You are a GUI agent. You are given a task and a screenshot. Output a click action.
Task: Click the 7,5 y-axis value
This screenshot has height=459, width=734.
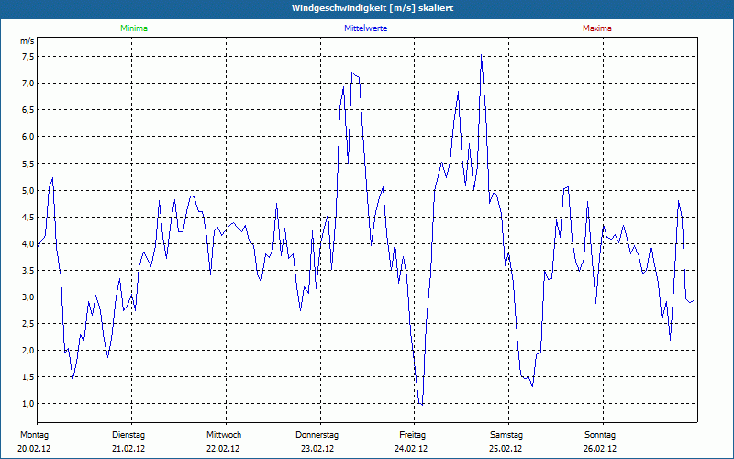click(28, 57)
